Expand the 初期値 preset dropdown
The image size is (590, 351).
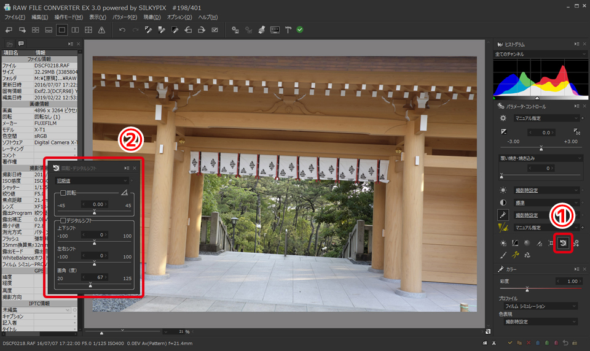click(92, 180)
